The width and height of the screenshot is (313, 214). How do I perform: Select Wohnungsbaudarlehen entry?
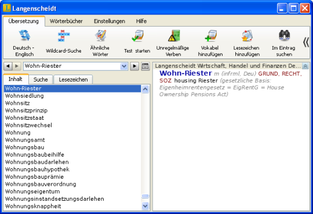(x=72, y=162)
